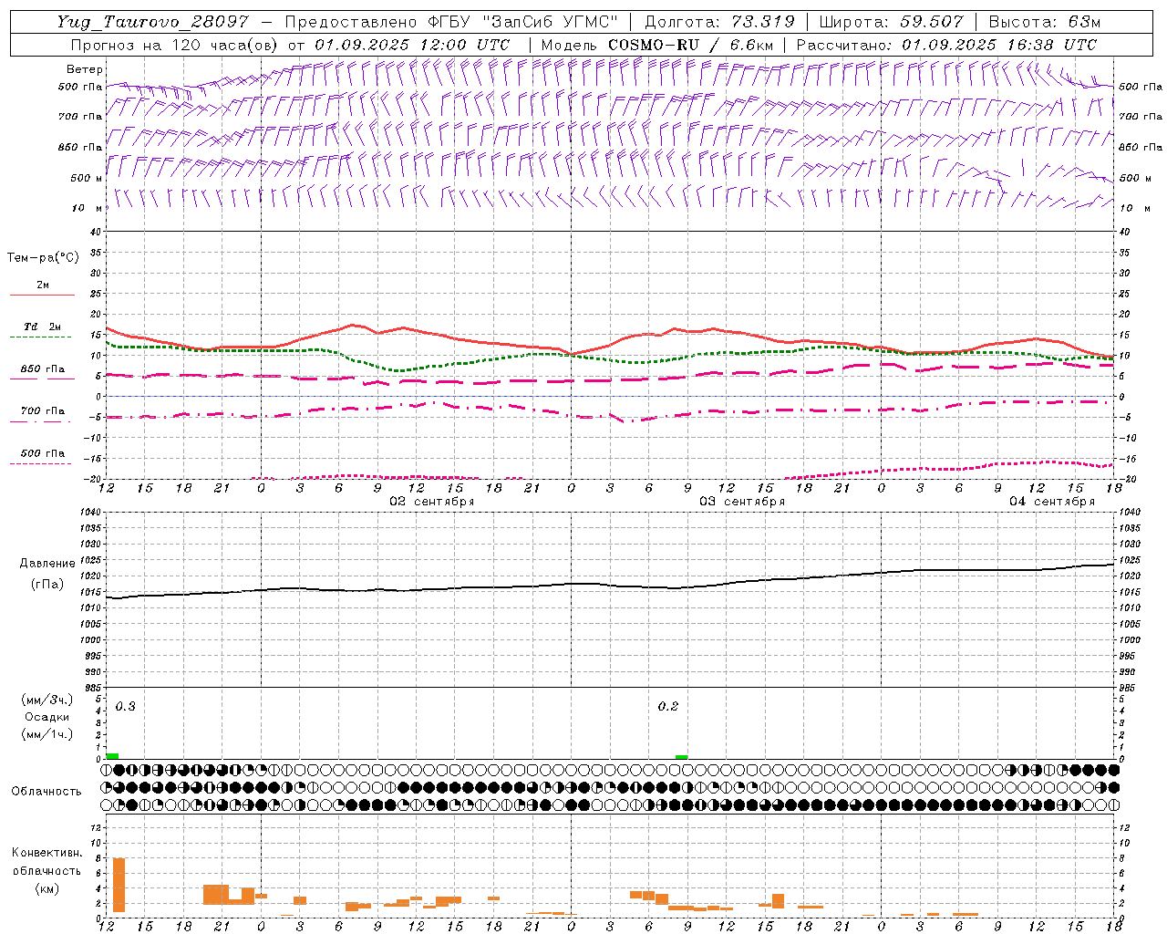Click the "02 сентября" date label
The width and height of the screenshot is (1167, 934).
click(432, 502)
